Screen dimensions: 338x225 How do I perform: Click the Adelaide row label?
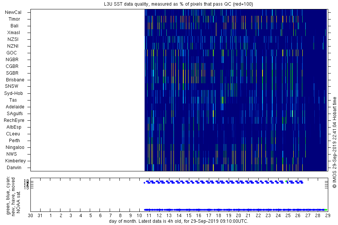[x=15, y=107]
